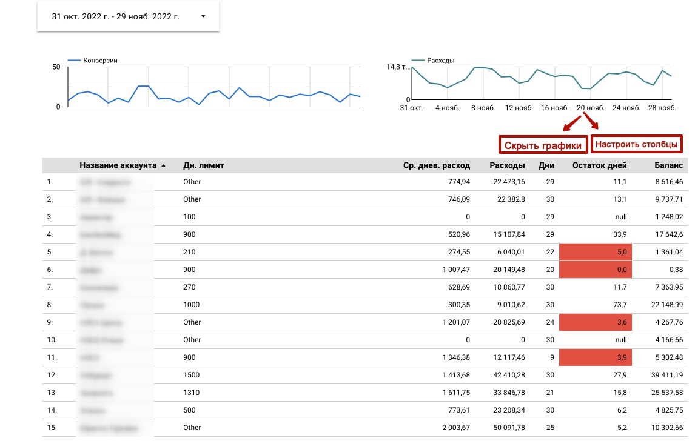Image resolution: width=695 pixels, height=441 pixels.
Task: Click the date range text 31 окт. – 29 нояб.
Action: (x=115, y=17)
